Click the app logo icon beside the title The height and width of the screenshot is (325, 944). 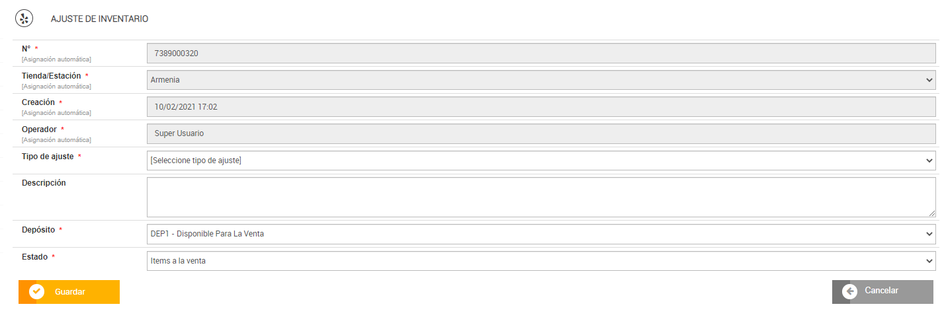(x=24, y=18)
